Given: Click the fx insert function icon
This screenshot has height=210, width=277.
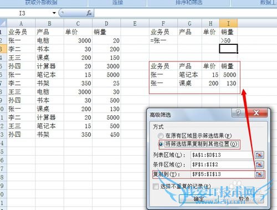Looking at the screenshot, I should click(x=89, y=13).
